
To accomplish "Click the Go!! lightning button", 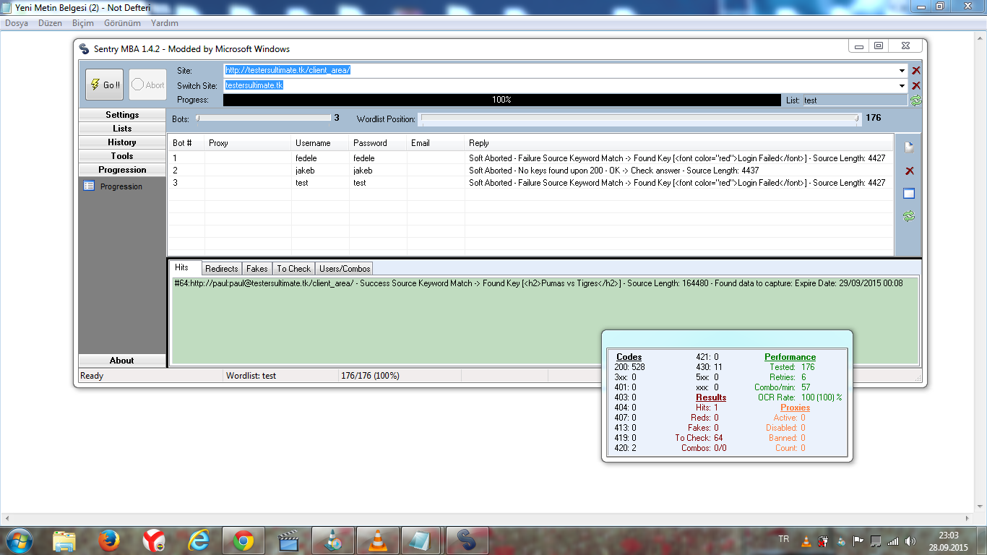I will tap(104, 85).
